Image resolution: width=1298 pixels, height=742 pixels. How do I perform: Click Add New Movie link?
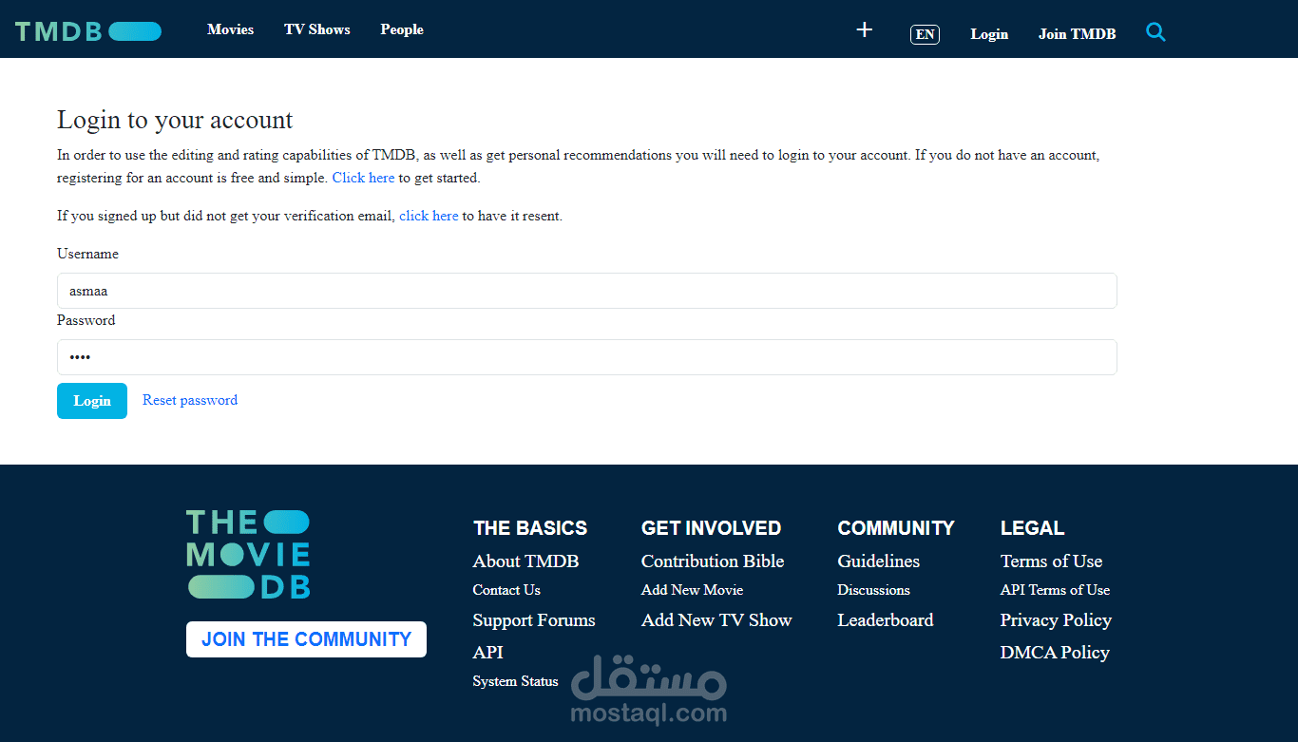[692, 590]
